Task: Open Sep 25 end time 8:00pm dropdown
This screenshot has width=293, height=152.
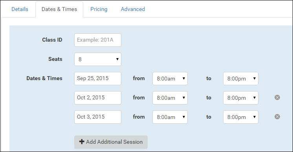Action: coord(241,79)
